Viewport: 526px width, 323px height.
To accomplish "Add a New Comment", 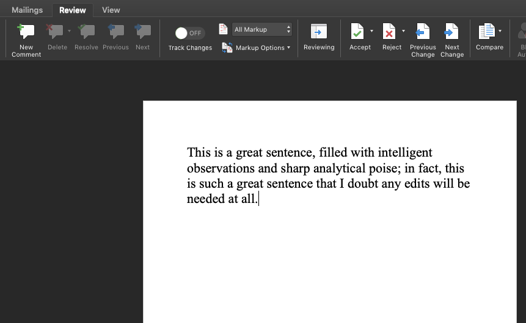I will point(26,40).
